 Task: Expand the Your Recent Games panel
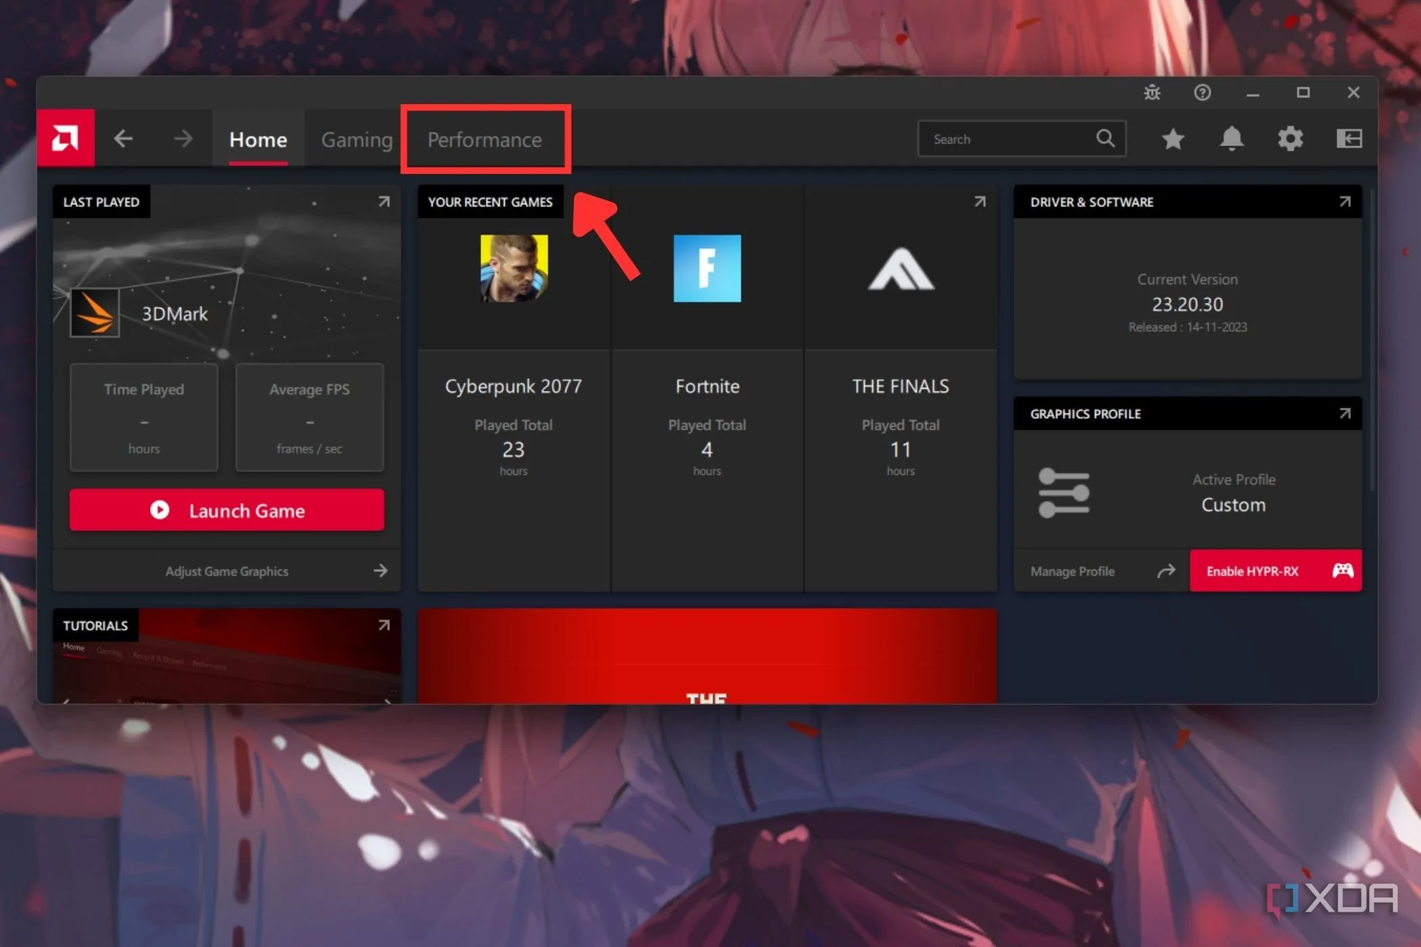click(x=980, y=202)
